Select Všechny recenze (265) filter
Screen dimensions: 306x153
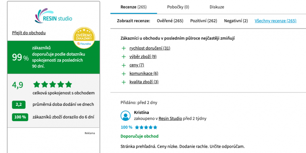tap(275, 21)
